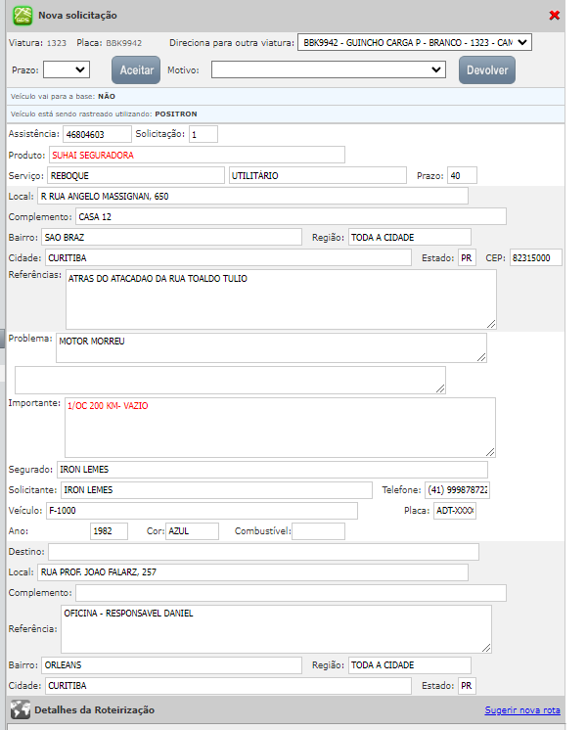
Task: Click the Serviço field showing REBOQUE
Action: (x=135, y=175)
